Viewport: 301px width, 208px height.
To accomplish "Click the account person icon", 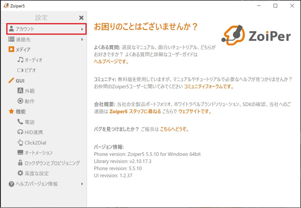I will (11, 29).
